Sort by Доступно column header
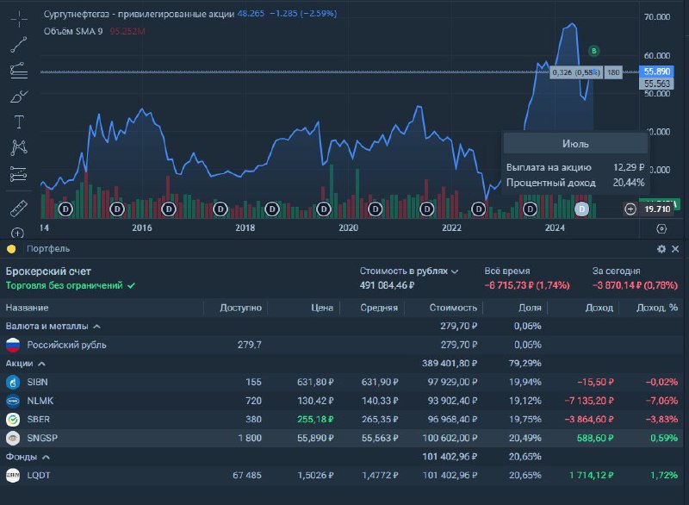Image resolution: width=689 pixels, height=505 pixels. [x=240, y=308]
